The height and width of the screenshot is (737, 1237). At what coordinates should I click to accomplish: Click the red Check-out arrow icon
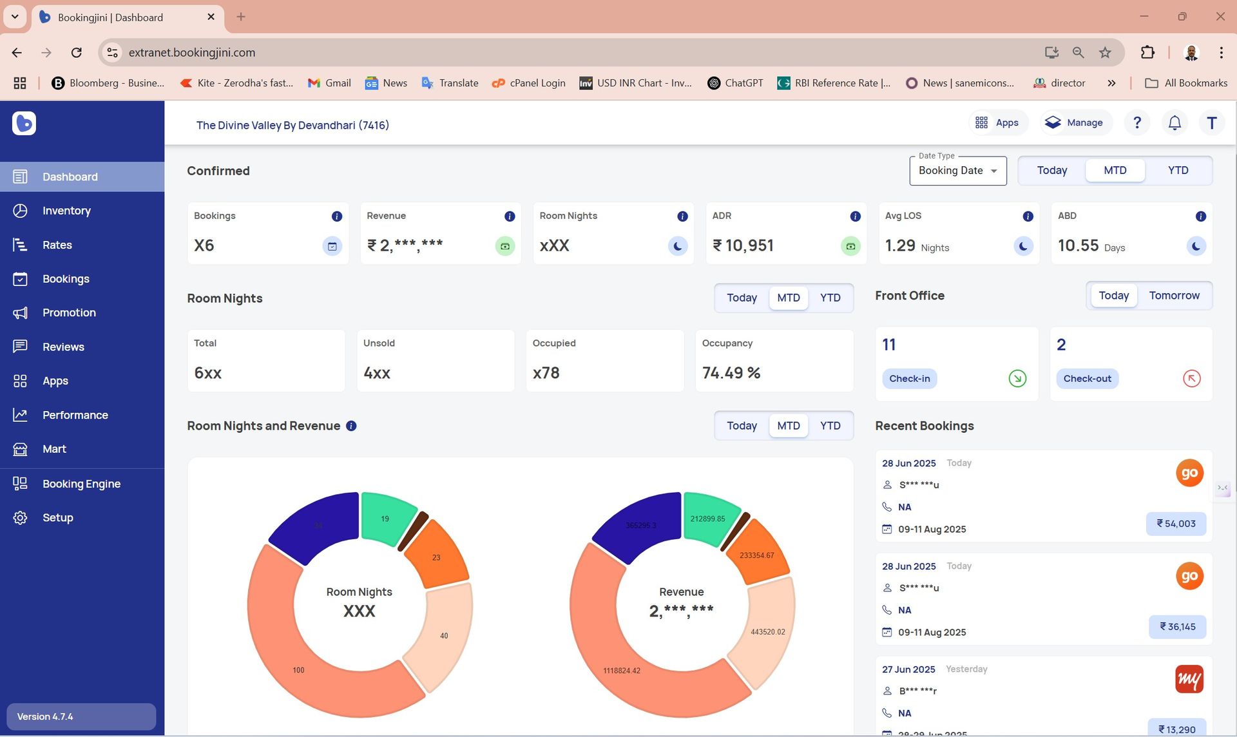1191,379
